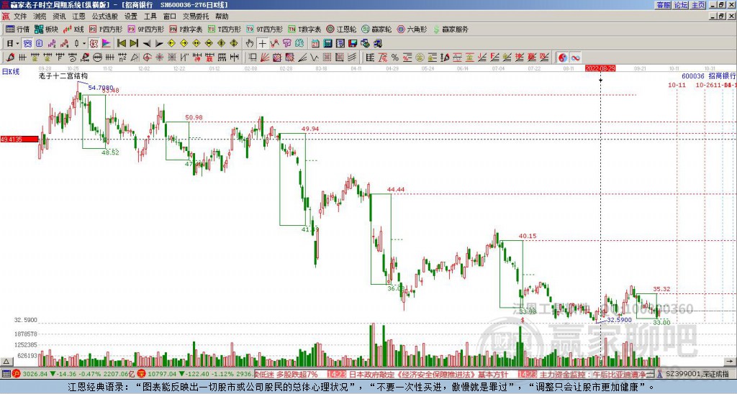Viewport: 737px width, 394px height.
Task: Click the SZ399001 深证成指 status entry
Action: 697,375
